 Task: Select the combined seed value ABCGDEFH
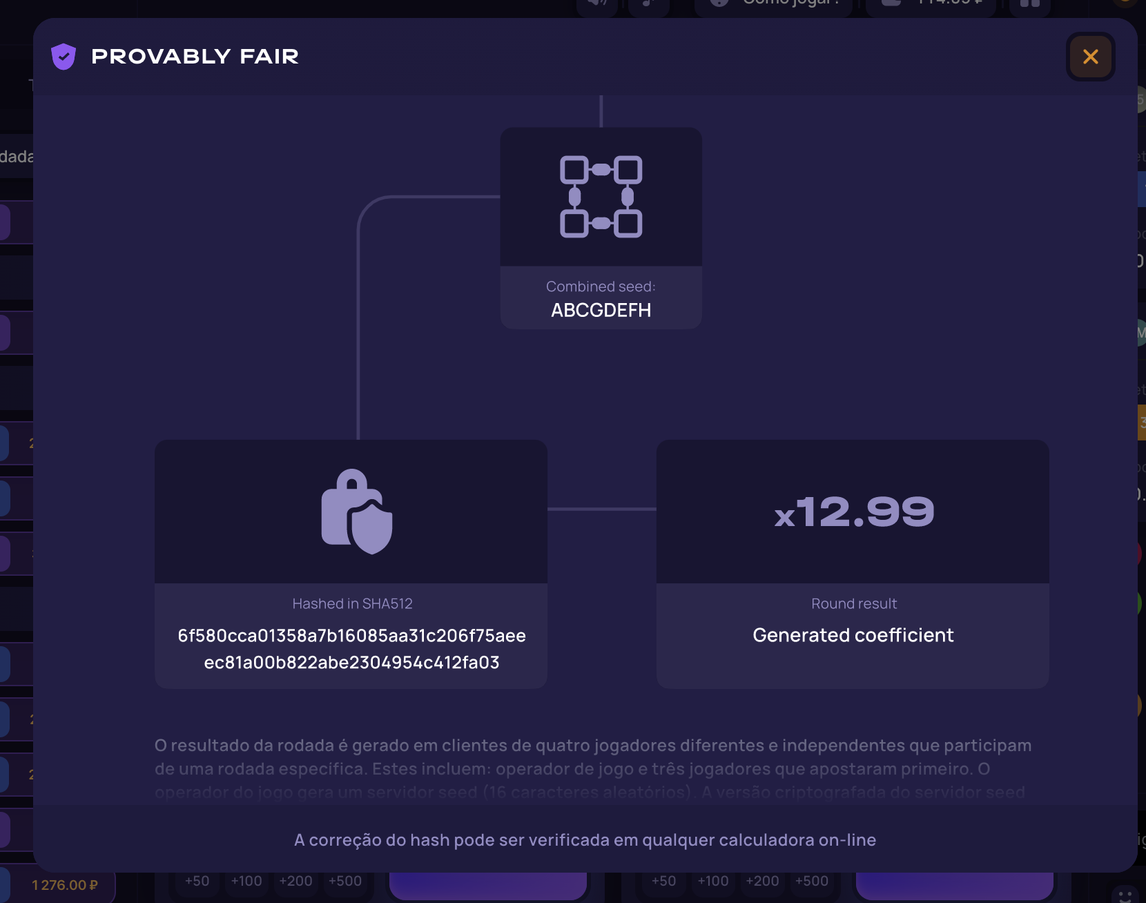601,311
